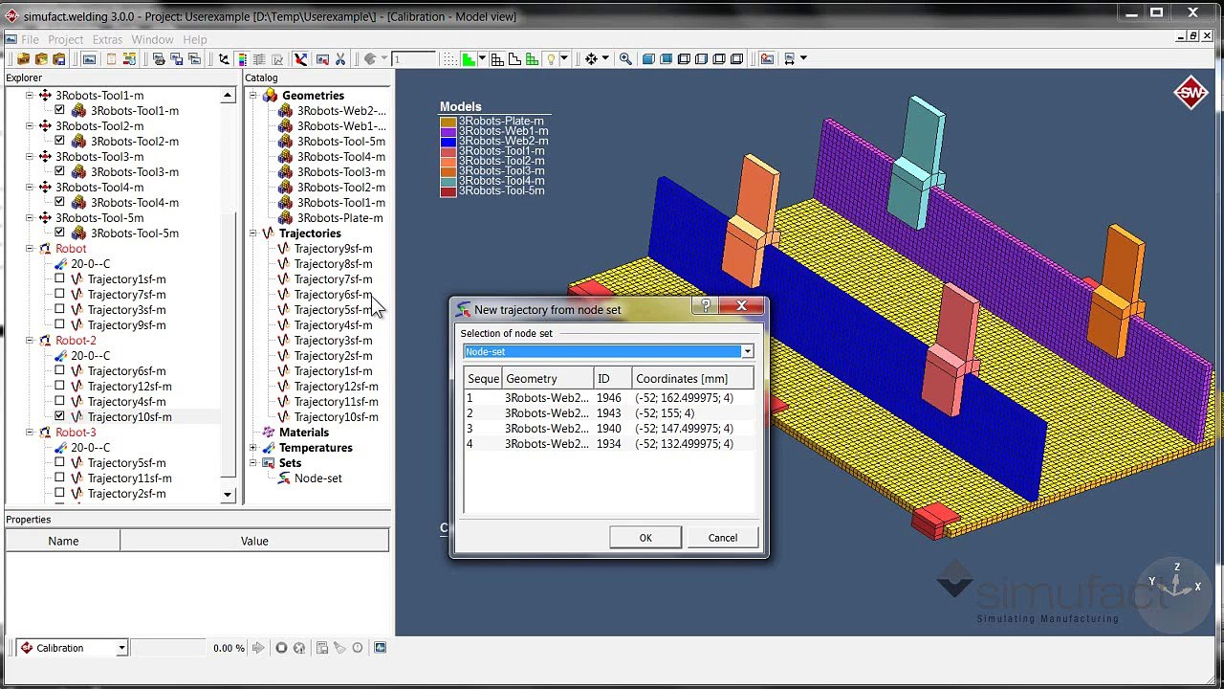Collapse the Robot-3 node in Explorer

tap(29, 433)
